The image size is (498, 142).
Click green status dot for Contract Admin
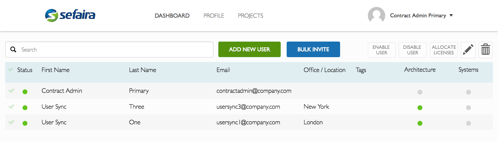click(x=25, y=92)
